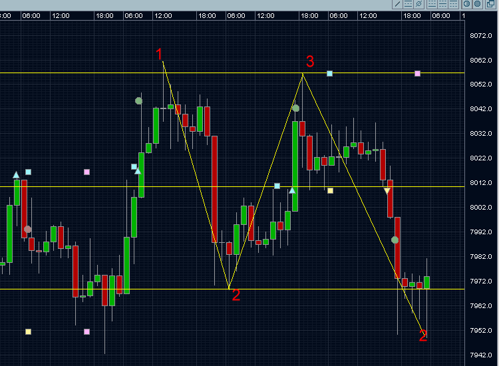Select the cyan square sitting on the 8012 line
The height and width of the screenshot is (366, 499).
coord(277,186)
